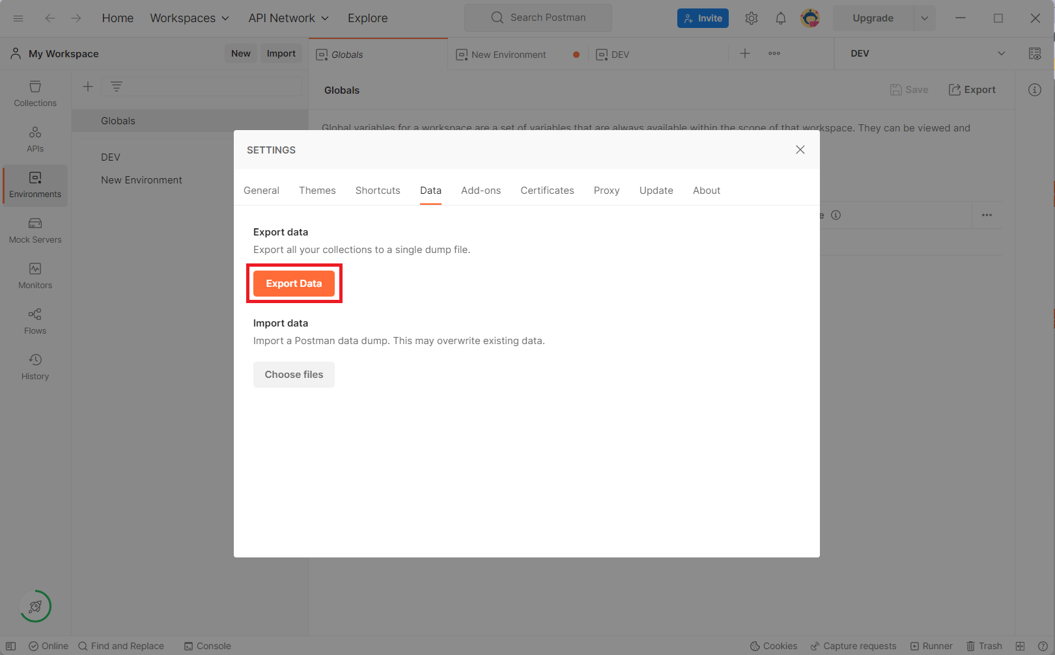Switch to the Certificates settings tab
1055x655 pixels.
coord(547,191)
